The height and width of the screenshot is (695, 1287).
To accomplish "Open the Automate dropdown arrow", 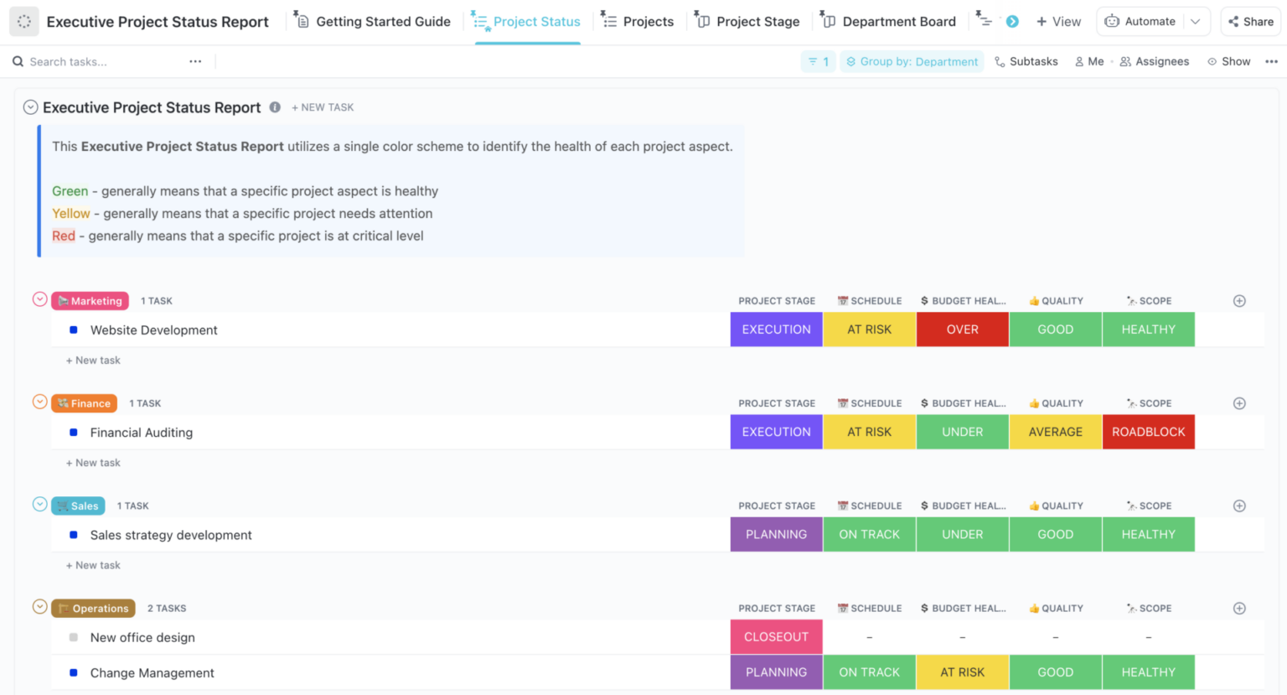I will pos(1196,21).
